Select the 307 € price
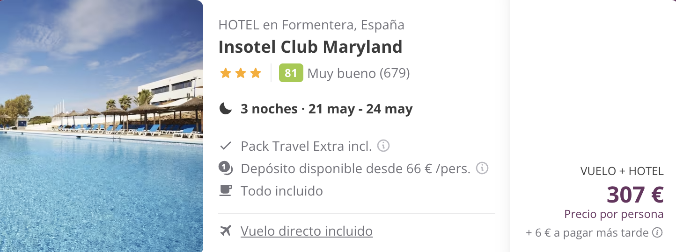The height and width of the screenshot is (252, 676). (x=635, y=195)
